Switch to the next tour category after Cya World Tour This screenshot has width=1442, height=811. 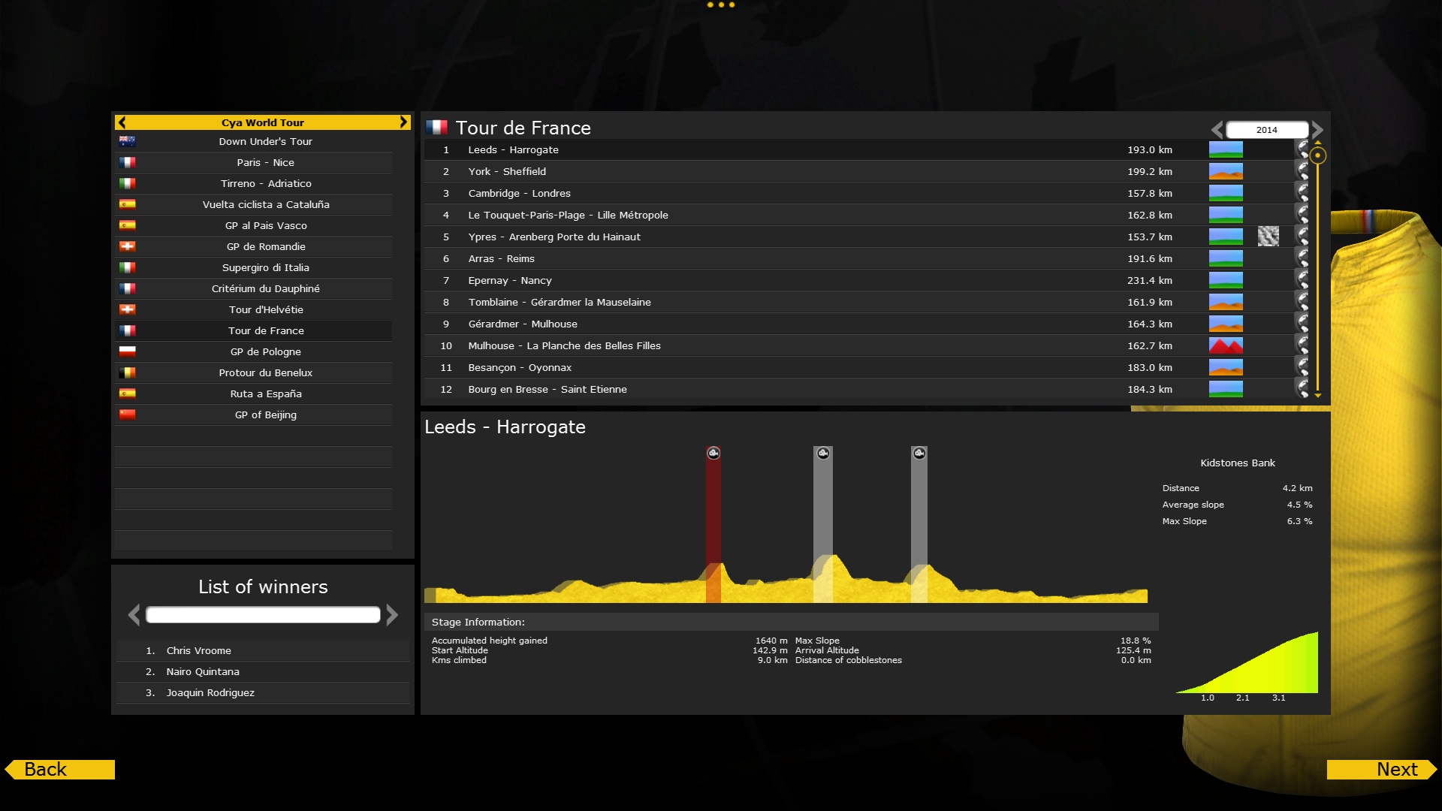403,122
